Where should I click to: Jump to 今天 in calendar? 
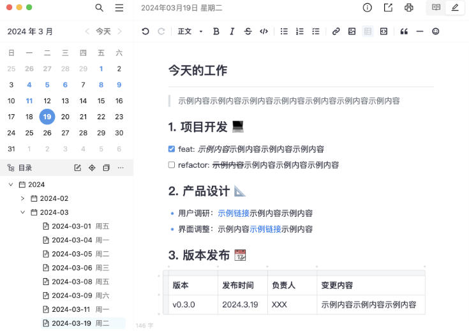click(103, 31)
